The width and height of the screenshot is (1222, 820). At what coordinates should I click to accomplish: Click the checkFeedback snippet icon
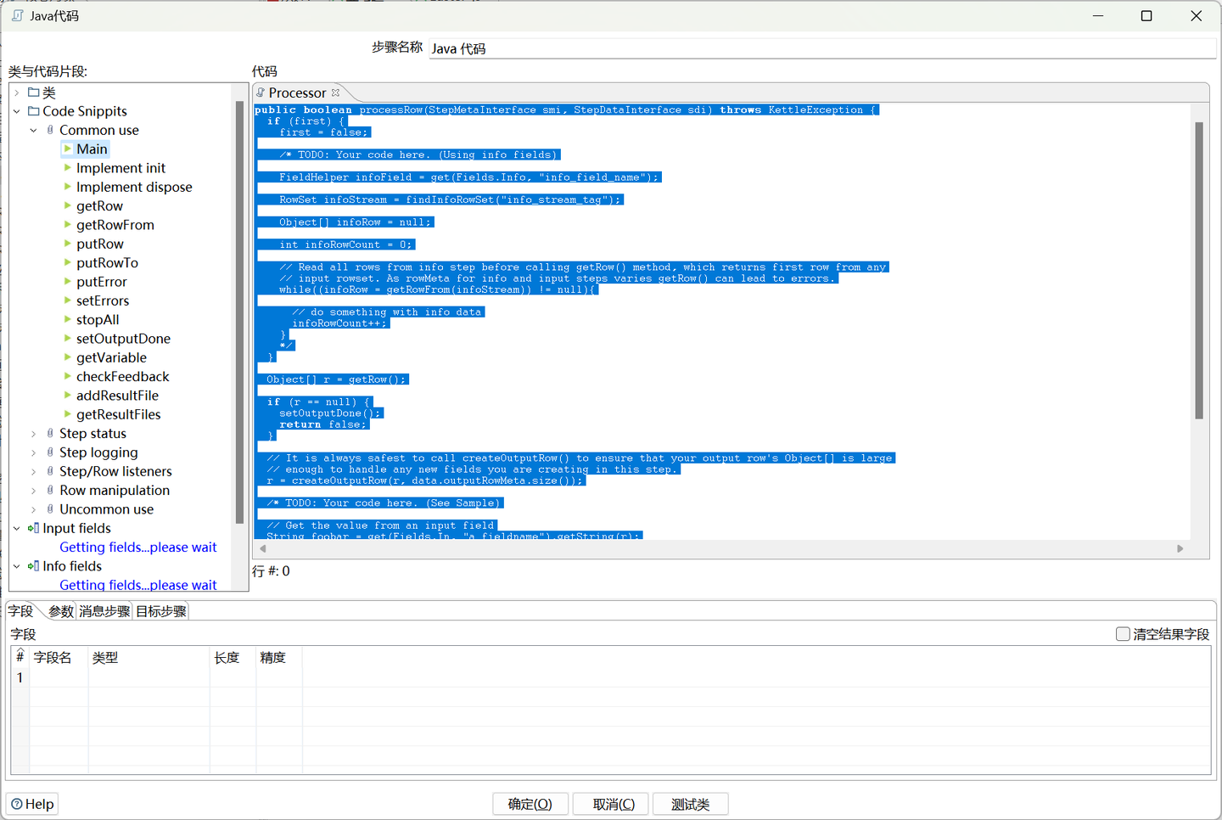70,376
